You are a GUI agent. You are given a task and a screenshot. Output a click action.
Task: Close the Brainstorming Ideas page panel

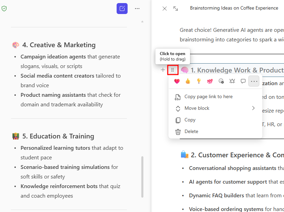coord(165,9)
